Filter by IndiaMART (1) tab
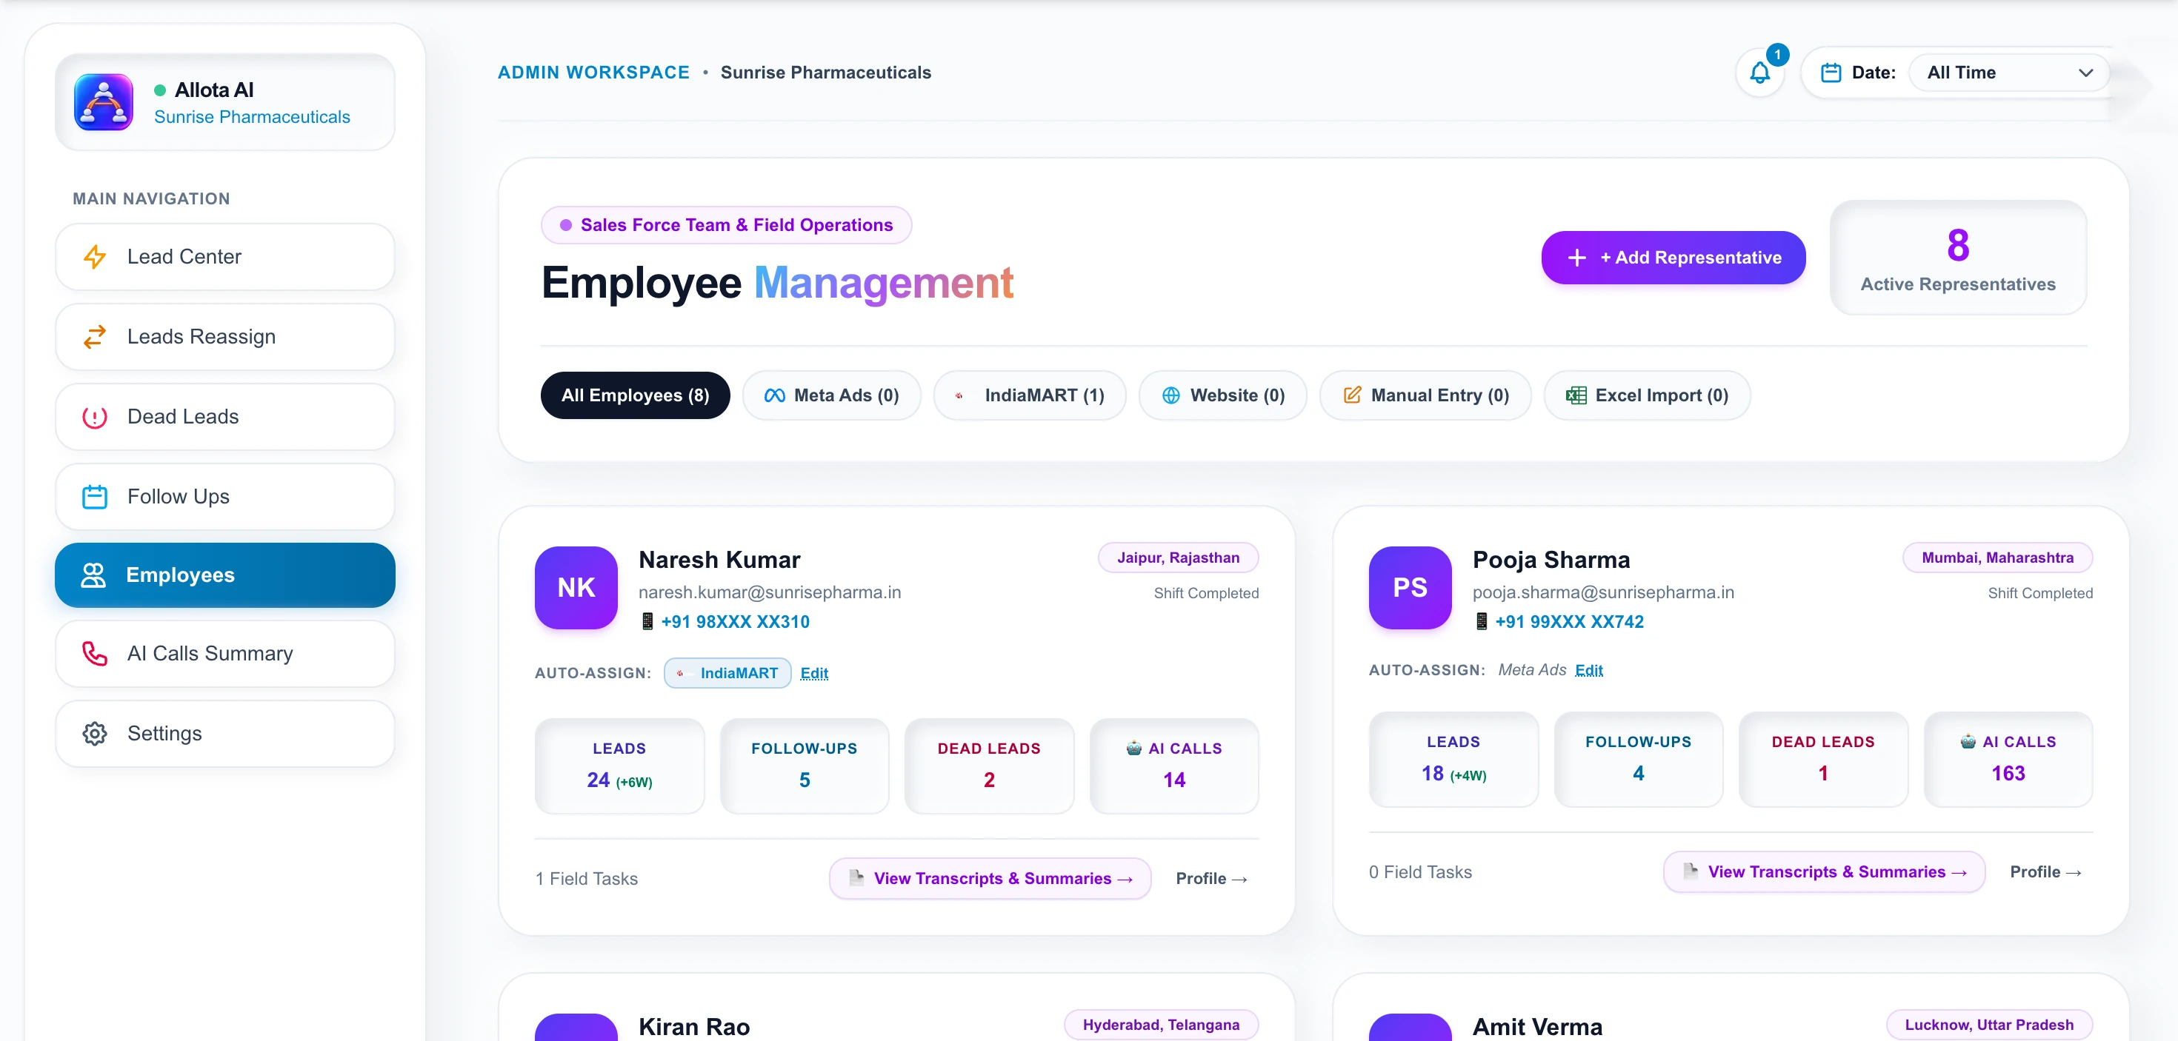 (1030, 395)
